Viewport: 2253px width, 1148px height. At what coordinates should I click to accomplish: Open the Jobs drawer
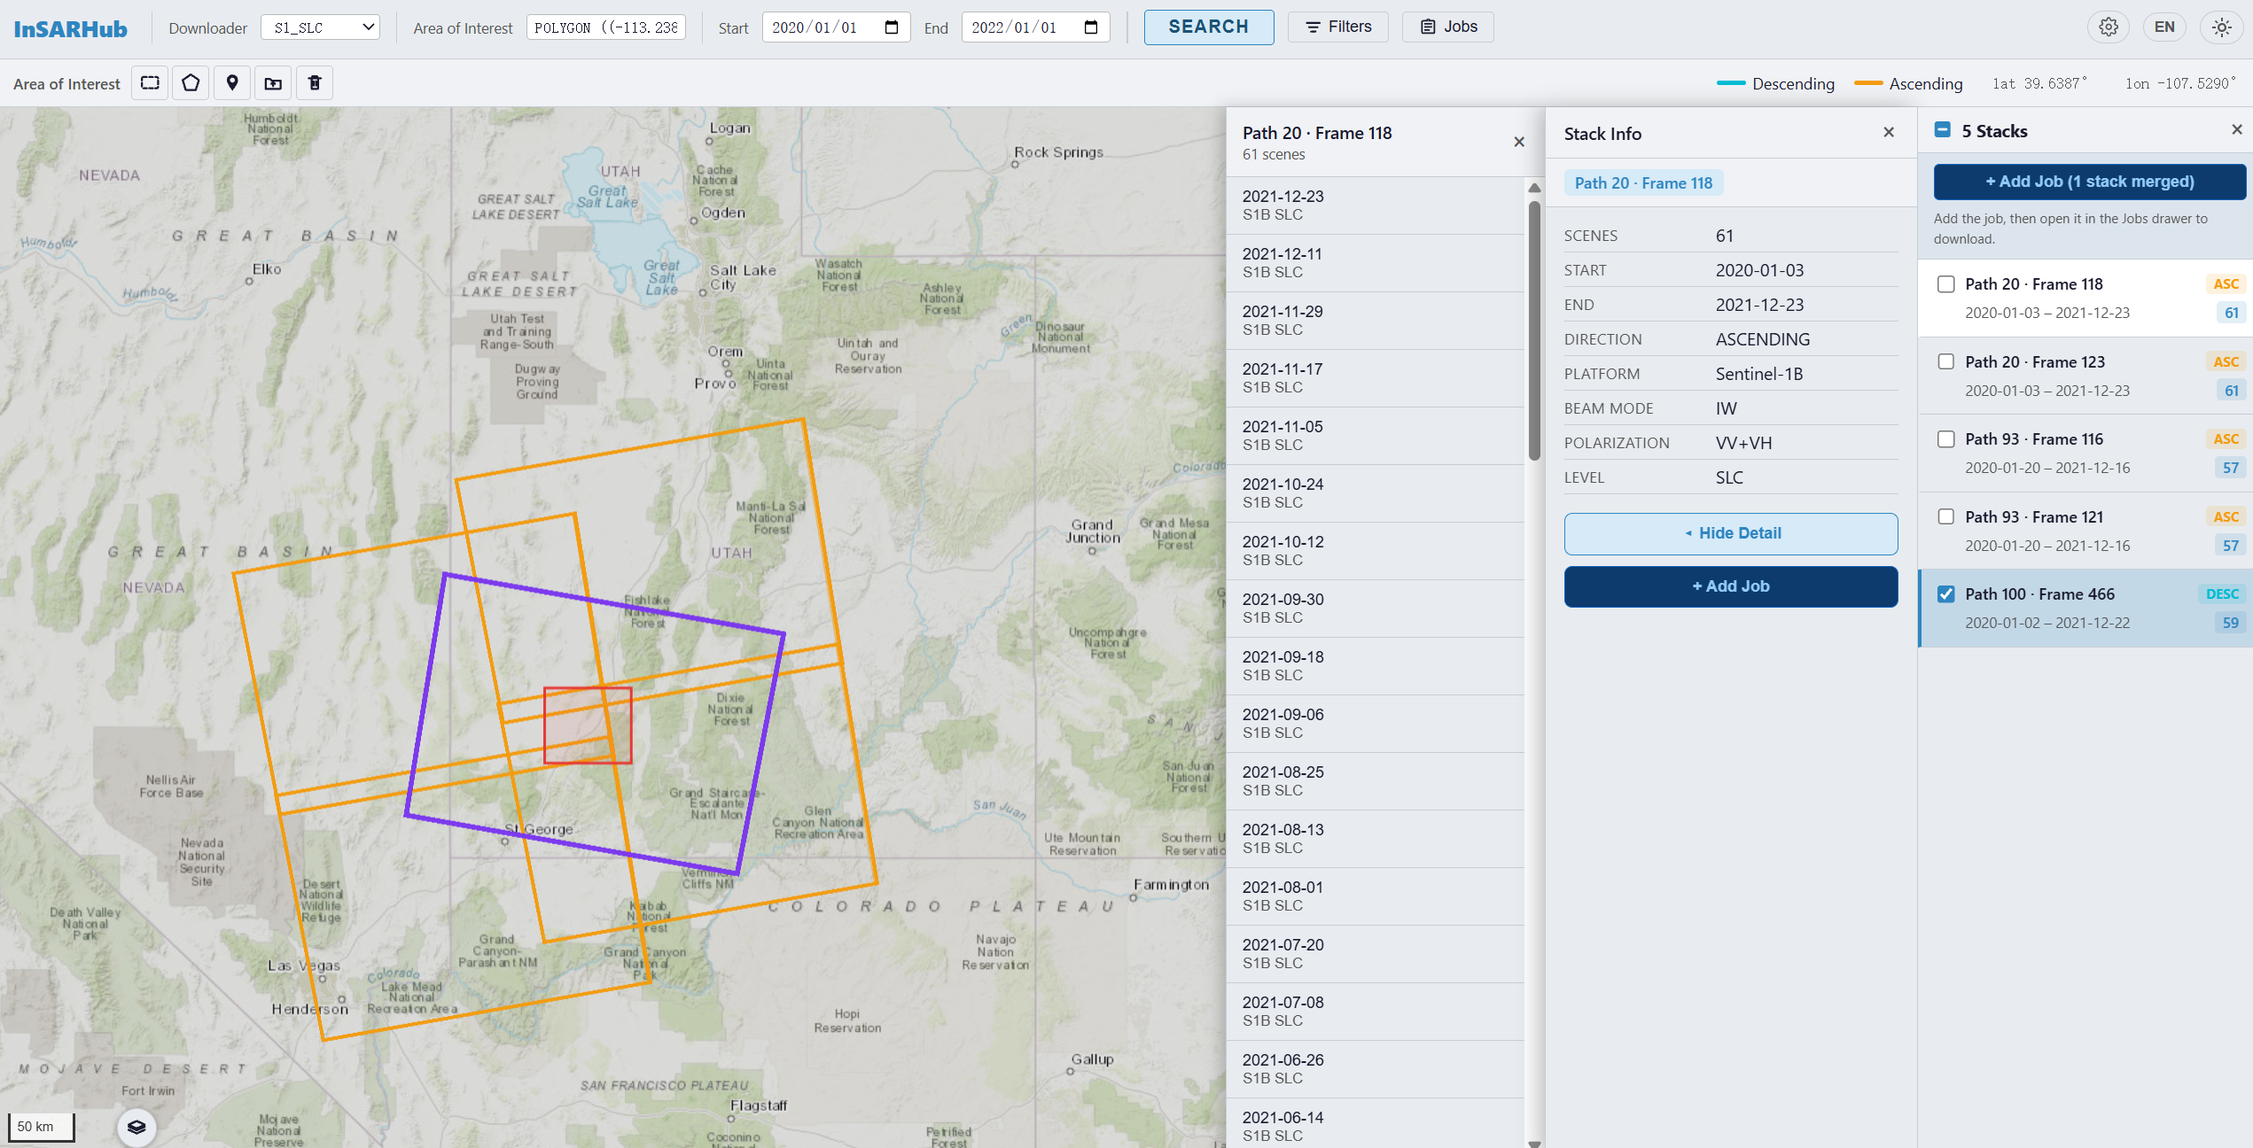click(x=1448, y=27)
